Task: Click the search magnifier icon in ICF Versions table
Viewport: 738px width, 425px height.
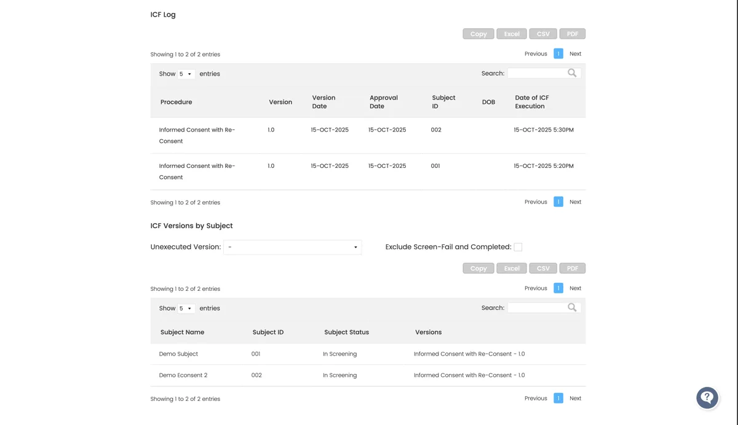Action: [x=572, y=307]
